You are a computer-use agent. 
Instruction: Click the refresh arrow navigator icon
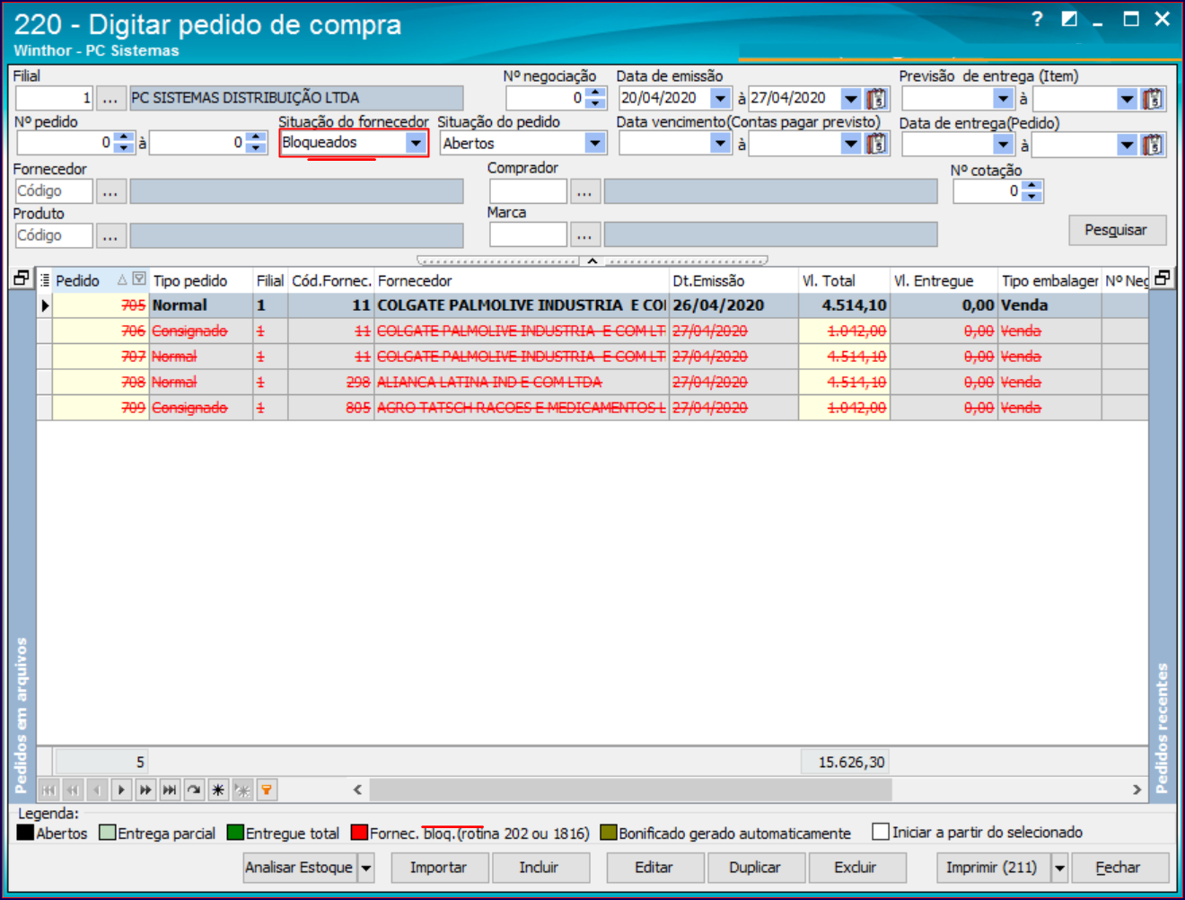click(194, 790)
